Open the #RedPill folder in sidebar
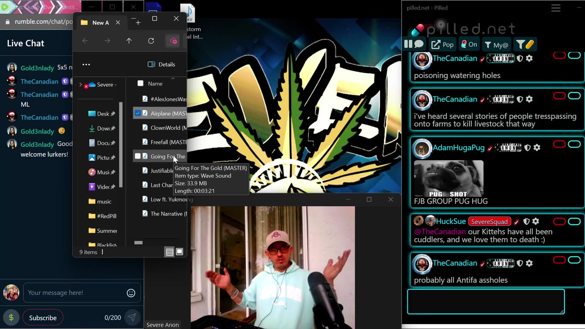This screenshot has height=329, width=585. tap(102, 216)
